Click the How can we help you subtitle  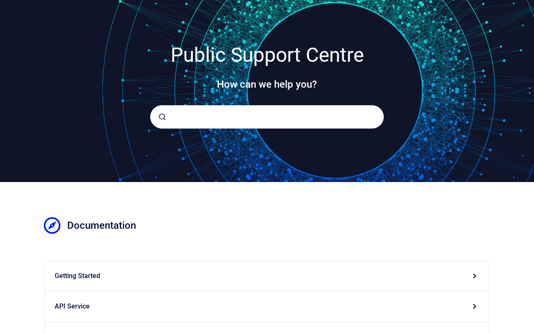pos(267,84)
